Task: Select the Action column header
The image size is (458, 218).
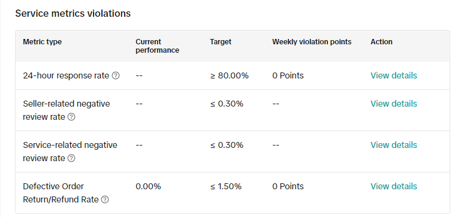Action: tap(381, 42)
